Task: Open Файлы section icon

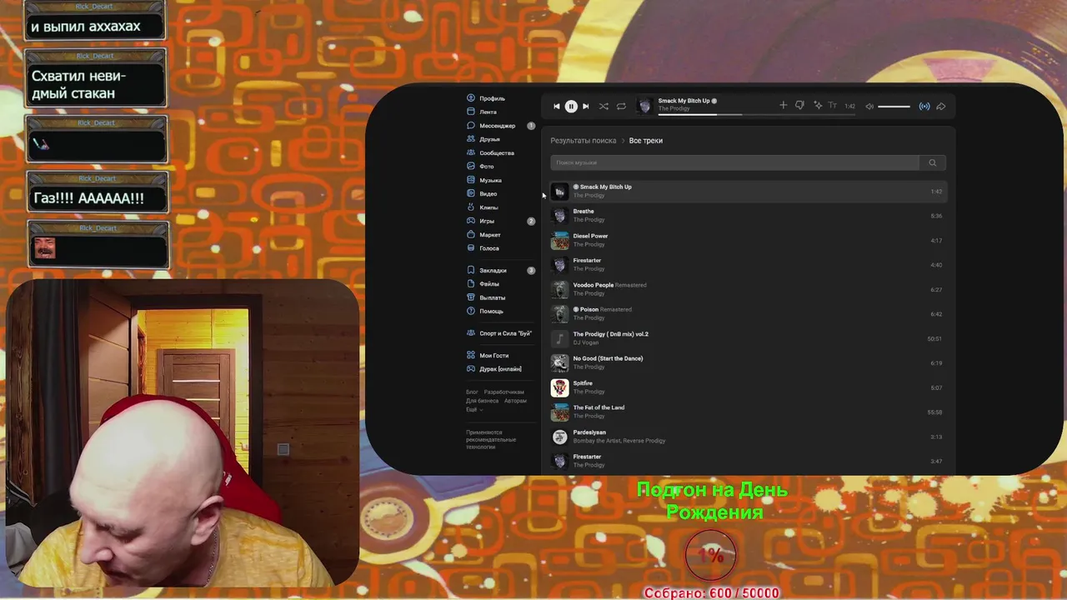Action: 471,284
